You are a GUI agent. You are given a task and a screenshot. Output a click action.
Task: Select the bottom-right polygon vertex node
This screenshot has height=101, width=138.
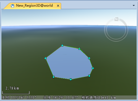(89, 76)
